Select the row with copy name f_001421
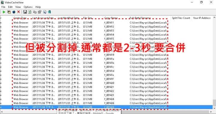 click(x=106, y=87)
